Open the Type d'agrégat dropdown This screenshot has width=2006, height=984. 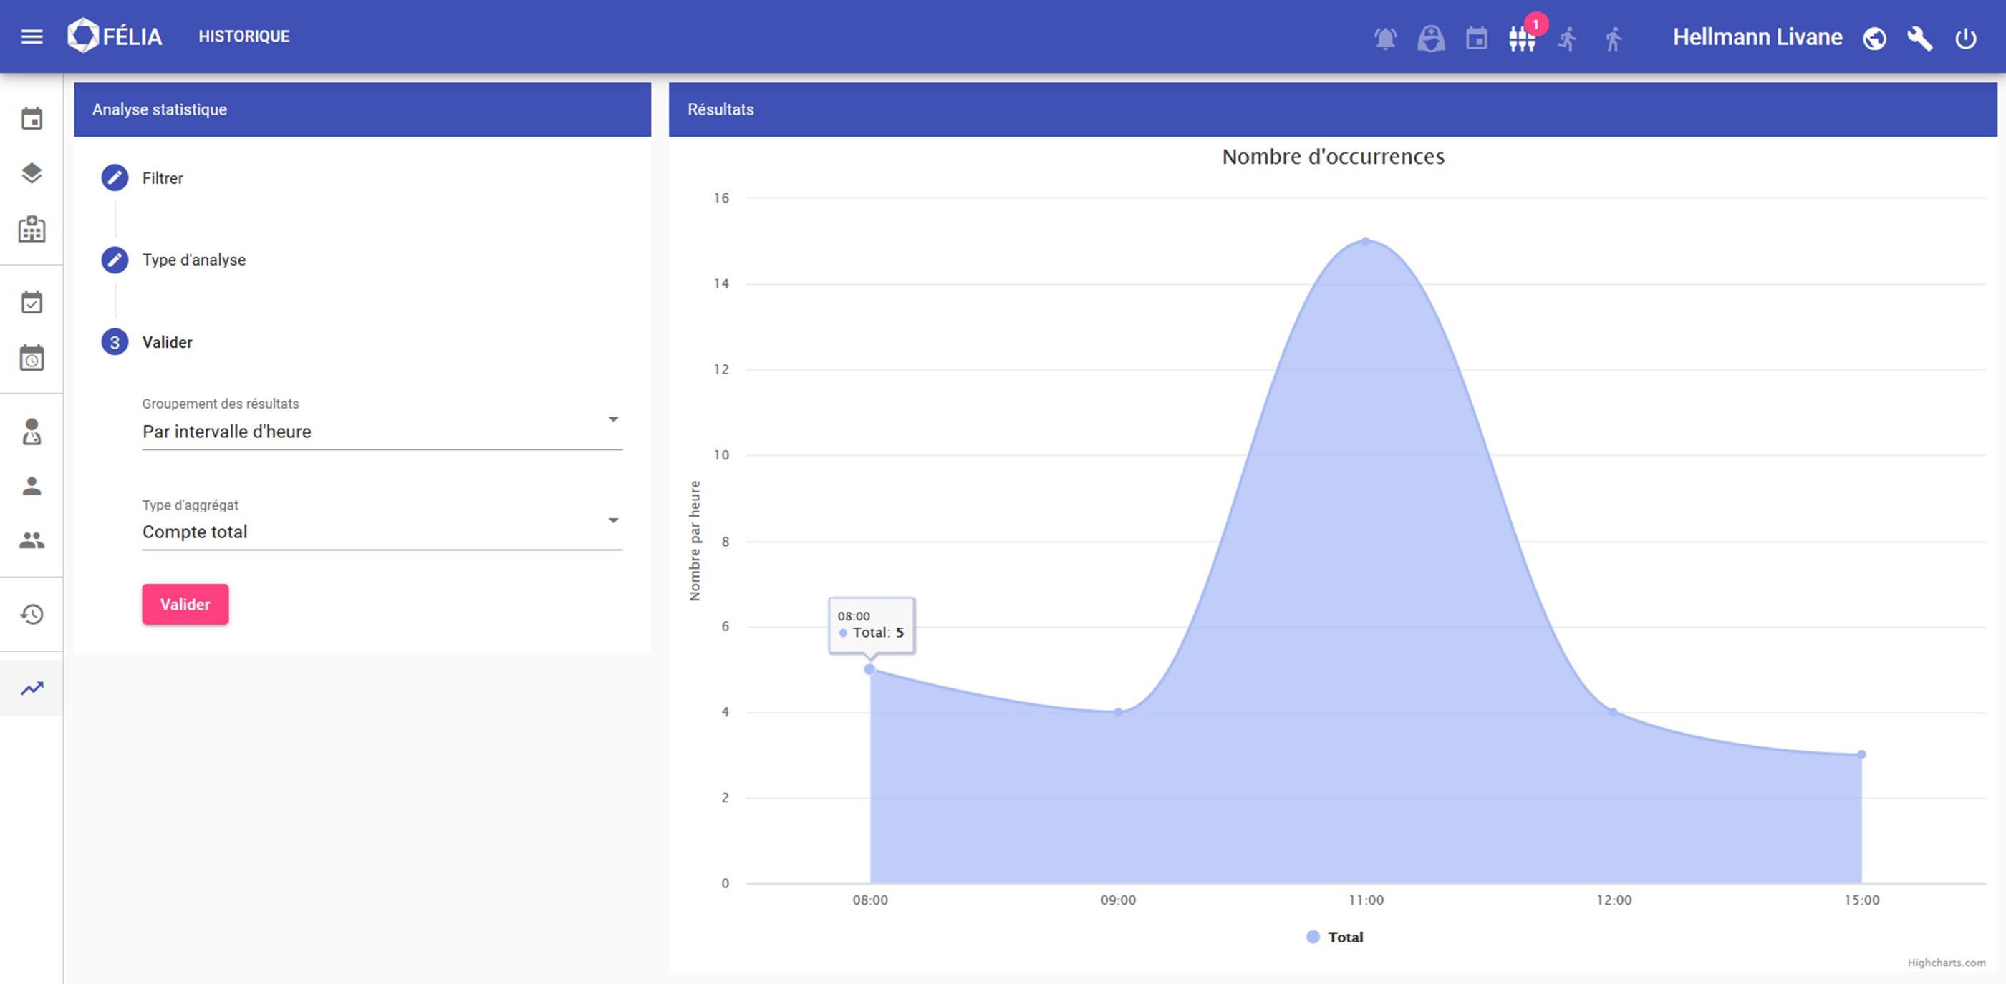[382, 532]
